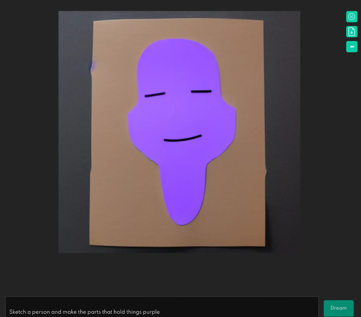Click the curved smile line on the face
The image size is (361, 317).
click(183, 138)
